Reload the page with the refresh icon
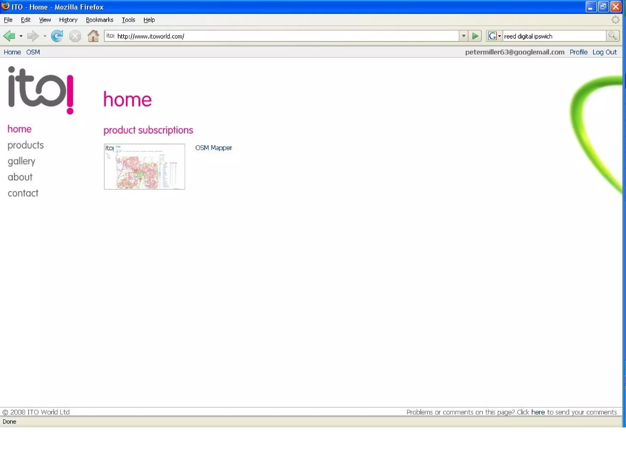Screen dimensions: 626x470 [57, 36]
